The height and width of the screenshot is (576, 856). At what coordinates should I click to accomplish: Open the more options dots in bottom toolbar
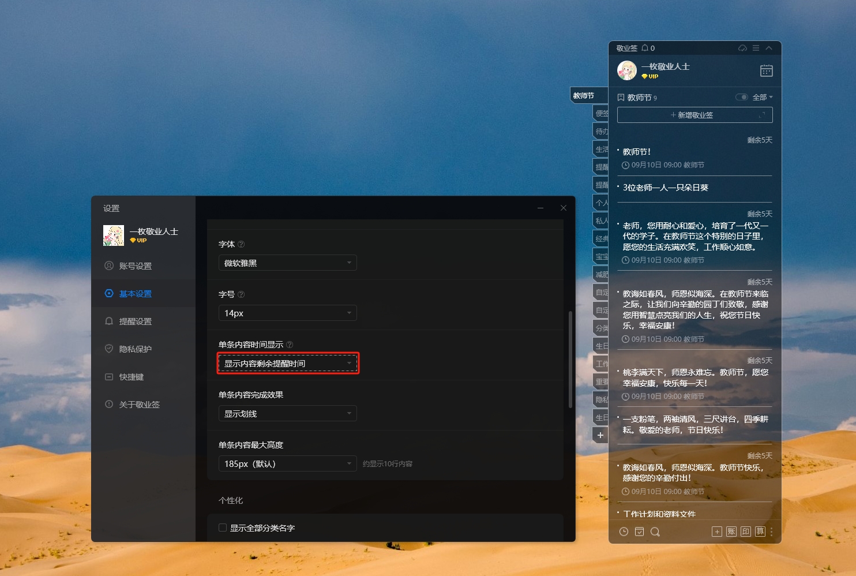[x=771, y=532]
